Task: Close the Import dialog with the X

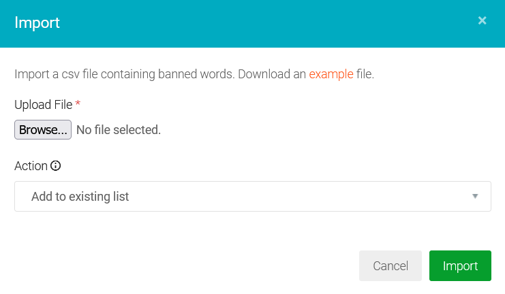Action: (482, 21)
